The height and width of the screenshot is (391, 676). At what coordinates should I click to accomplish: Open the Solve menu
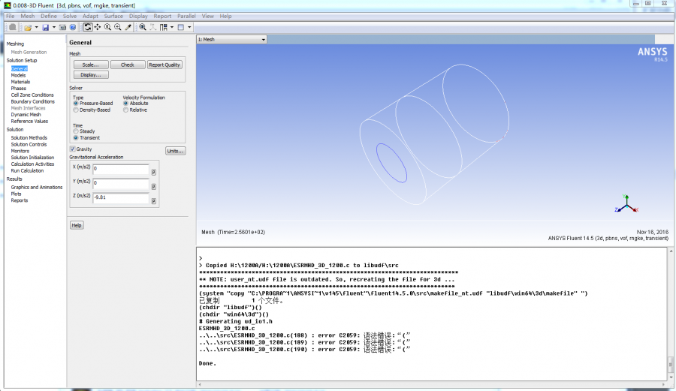(69, 16)
